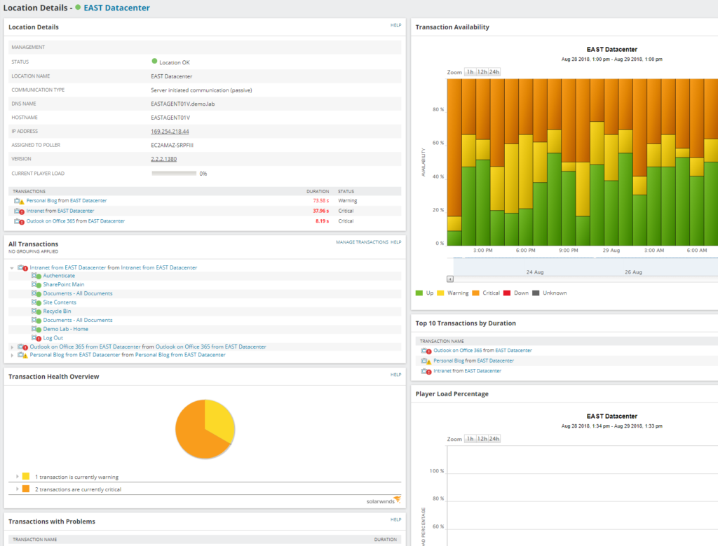Click the SolarWinds logo under the pie chart
Image resolution: width=718 pixels, height=546 pixels.
click(x=384, y=500)
